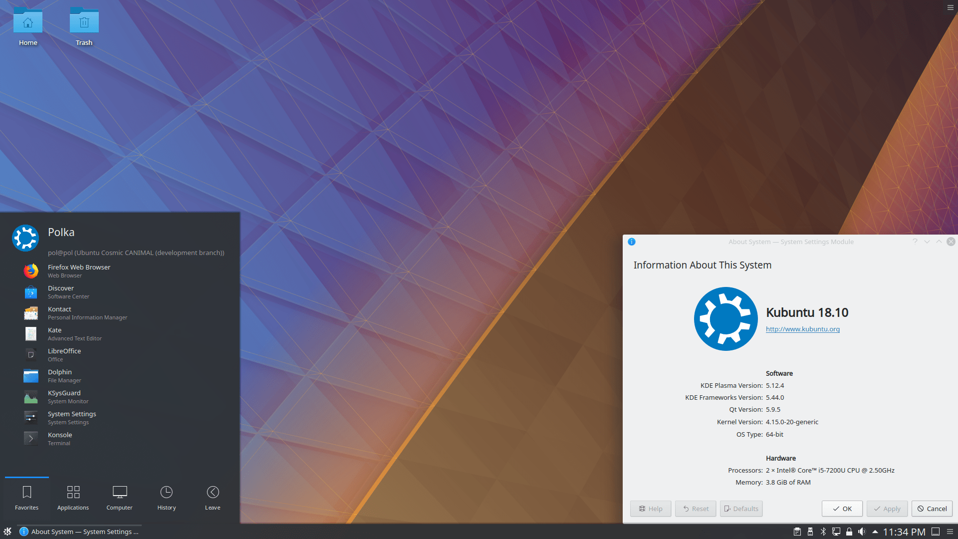The height and width of the screenshot is (539, 958).
Task: Click the context help question mark
Action: [915, 242]
